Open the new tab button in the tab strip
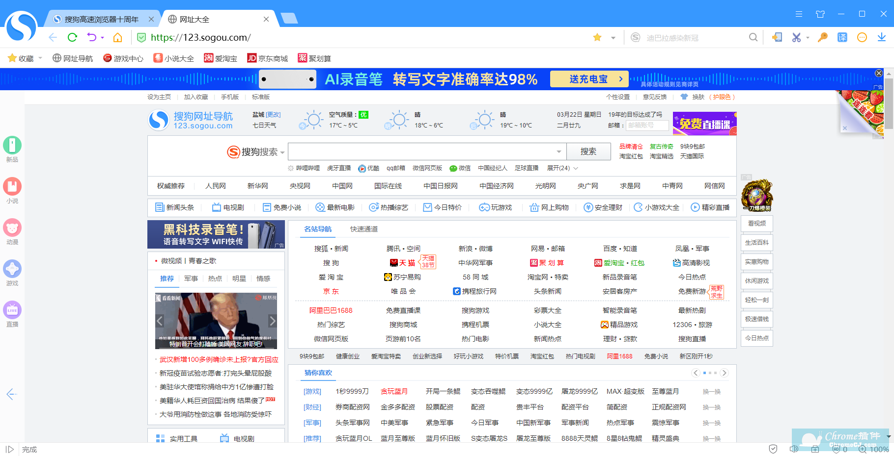The width and height of the screenshot is (894, 456). 289,19
